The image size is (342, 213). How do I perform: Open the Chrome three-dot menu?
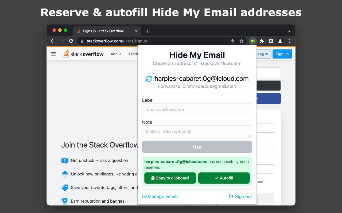289,41
